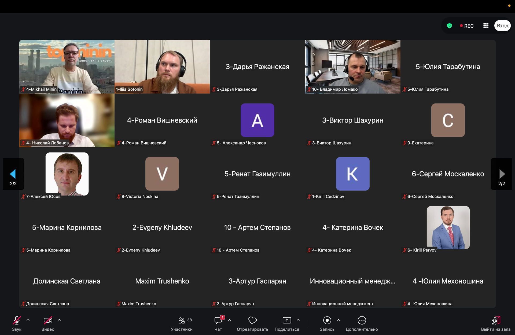Click the Отреагировать heart icon
515x335 pixels.
click(252, 321)
